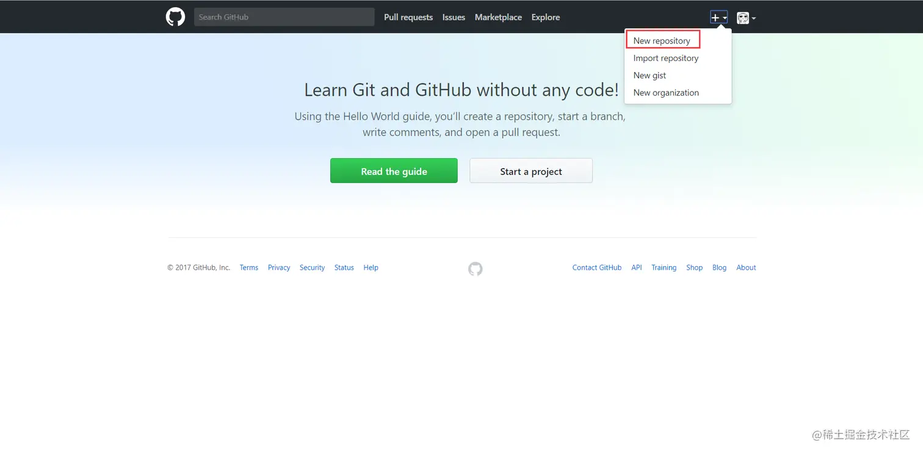The image size is (923, 454).
Task: Open the About footer link
Action: pyautogui.click(x=746, y=267)
